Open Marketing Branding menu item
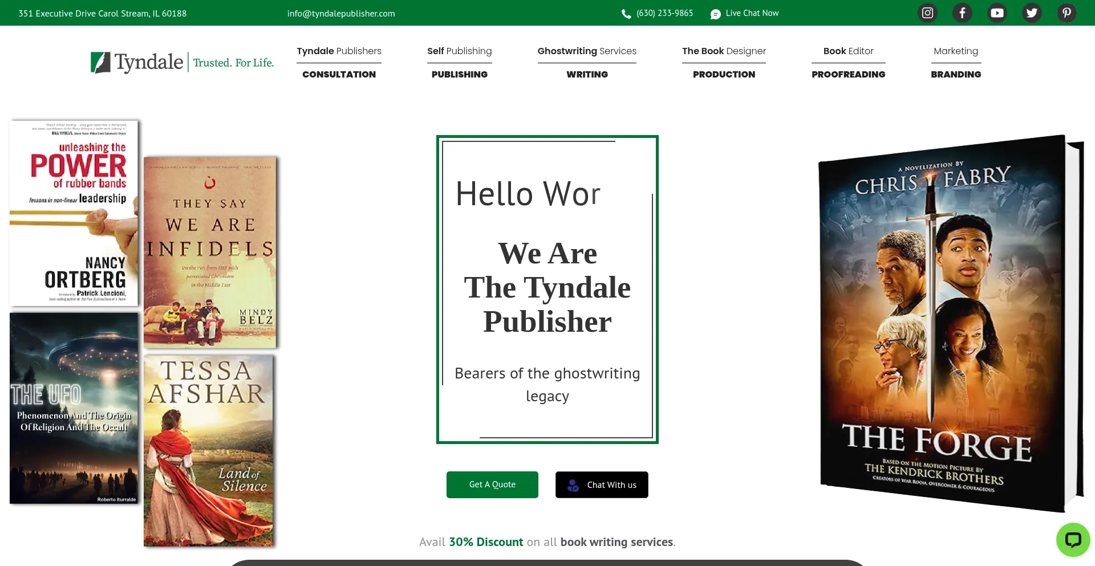Screen dimensions: 1095x566 (x=956, y=62)
